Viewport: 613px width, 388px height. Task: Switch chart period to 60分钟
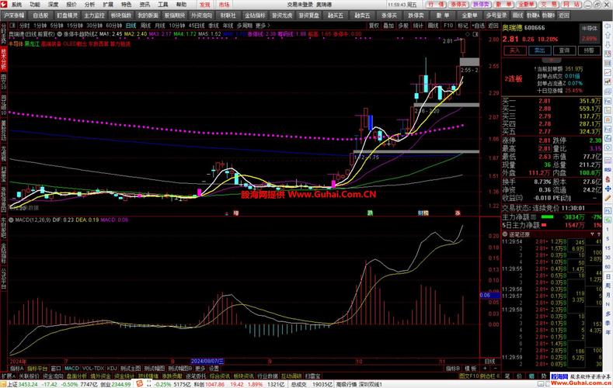(113, 26)
